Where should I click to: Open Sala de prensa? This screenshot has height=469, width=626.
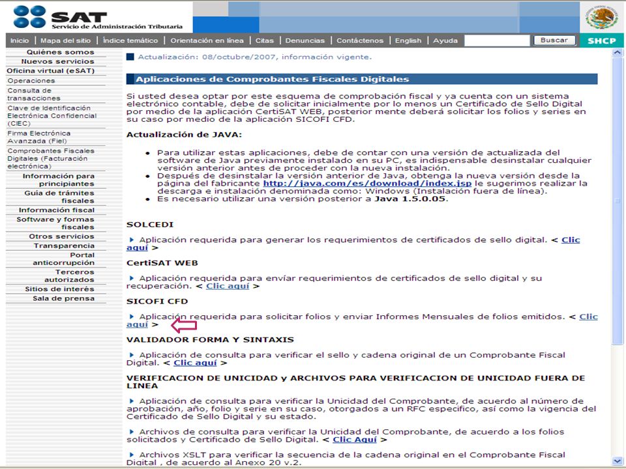pos(63,298)
